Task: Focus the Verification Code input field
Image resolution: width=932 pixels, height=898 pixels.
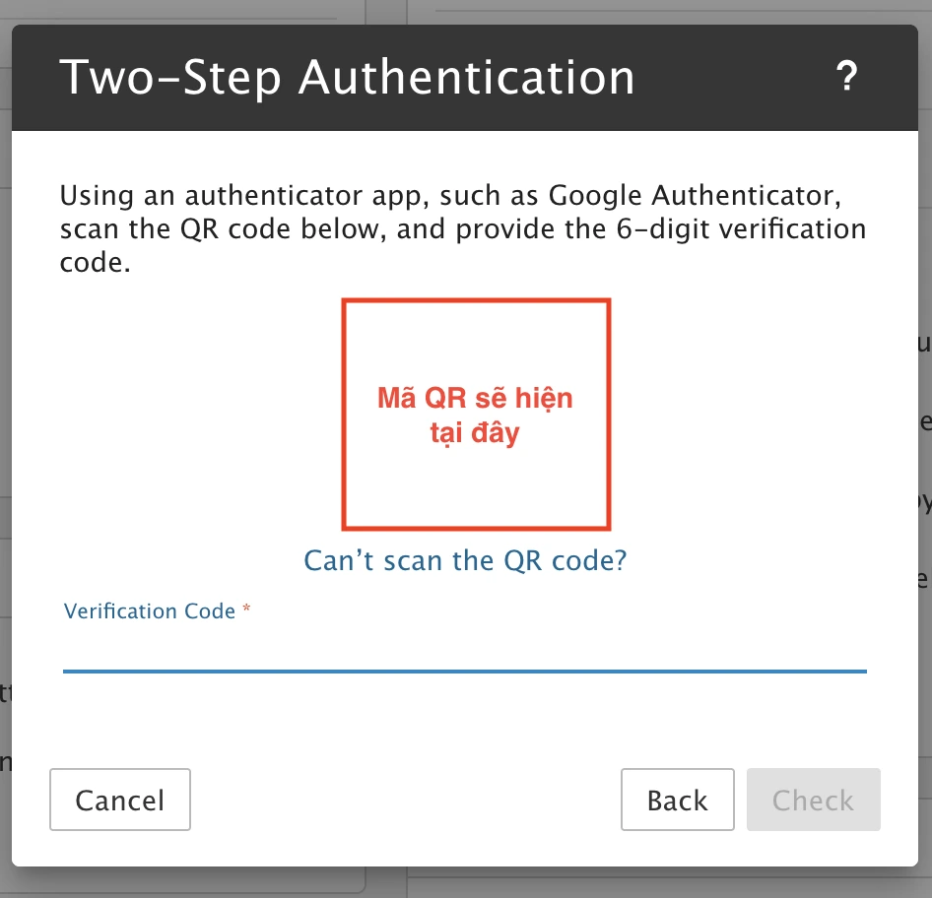Action: coord(464,649)
